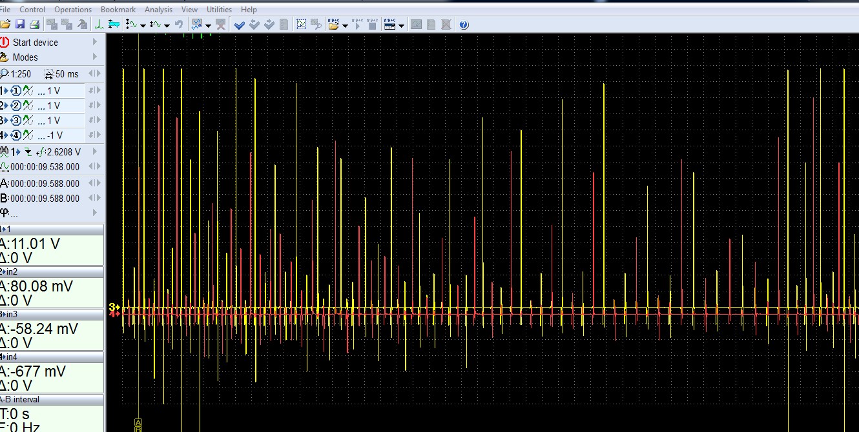Expand the Start device submenu arrow
This screenshot has height=432, width=859.
coord(95,42)
